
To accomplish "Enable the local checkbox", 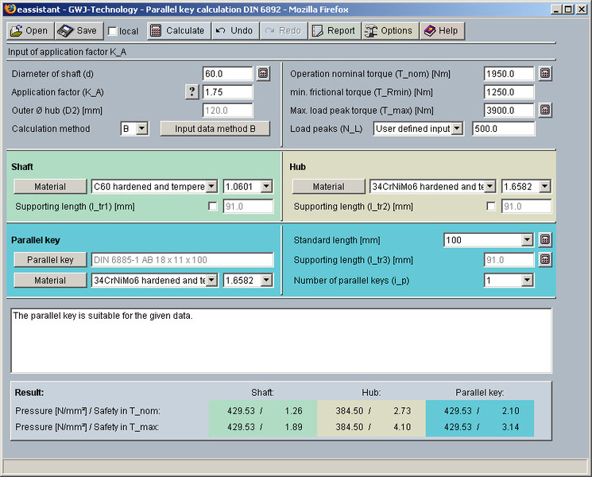I will [x=113, y=32].
